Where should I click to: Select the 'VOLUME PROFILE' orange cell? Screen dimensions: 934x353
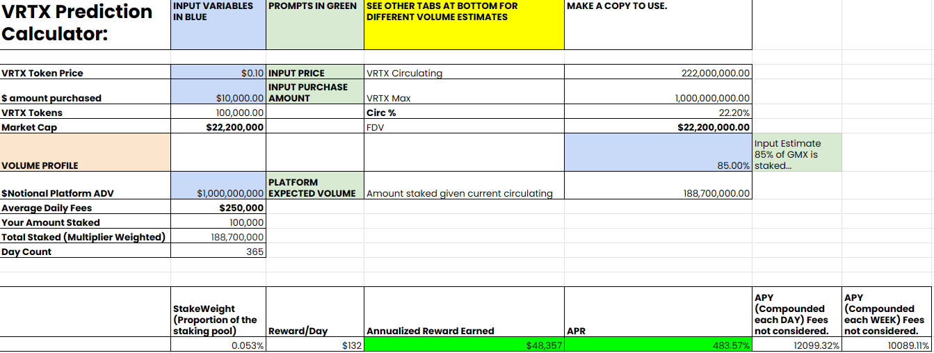point(85,152)
